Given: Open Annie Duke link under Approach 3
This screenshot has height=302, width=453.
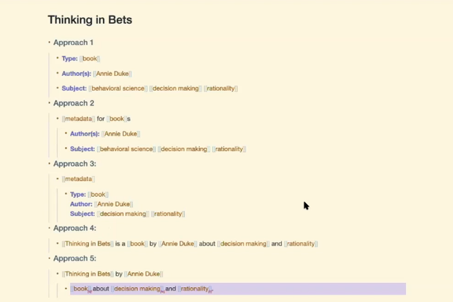Looking at the screenshot, I should (113, 204).
